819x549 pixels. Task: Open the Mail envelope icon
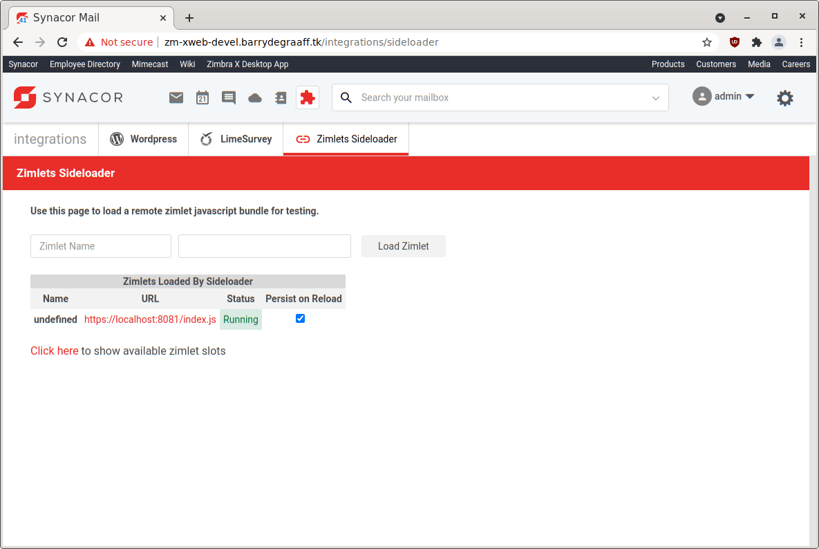coord(176,97)
